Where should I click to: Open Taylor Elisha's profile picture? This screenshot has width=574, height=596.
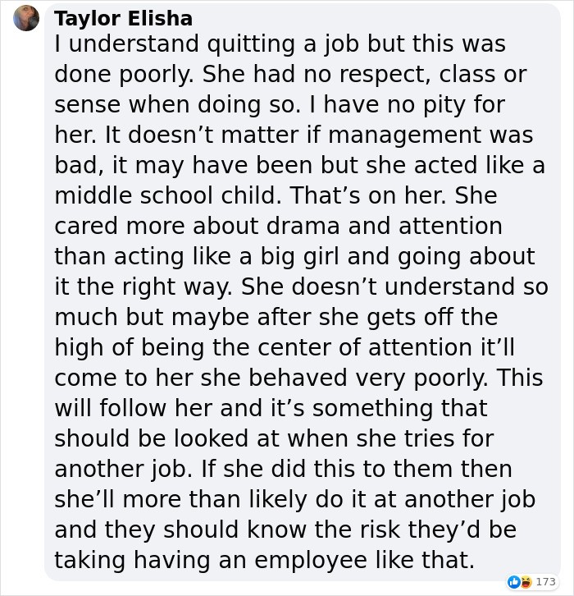pos(26,18)
